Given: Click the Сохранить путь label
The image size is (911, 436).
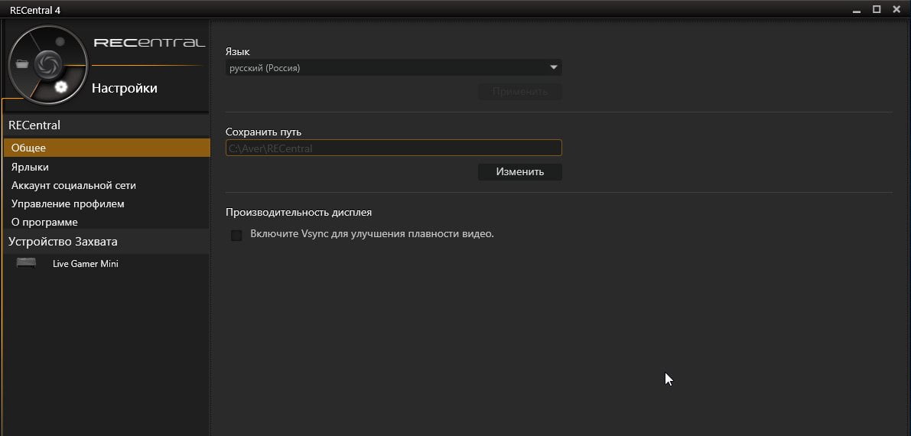Looking at the screenshot, I should pos(263,132).
